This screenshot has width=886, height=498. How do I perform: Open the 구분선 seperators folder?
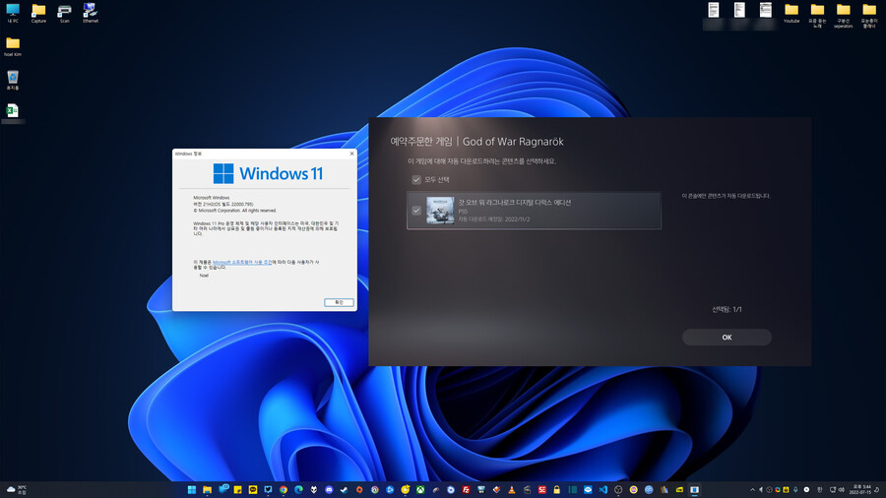(843, 15)
